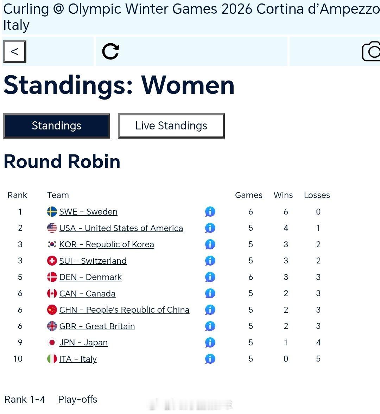Show info for Switzerland row
The height and width of the screenshot is (414, 380).
210,261
